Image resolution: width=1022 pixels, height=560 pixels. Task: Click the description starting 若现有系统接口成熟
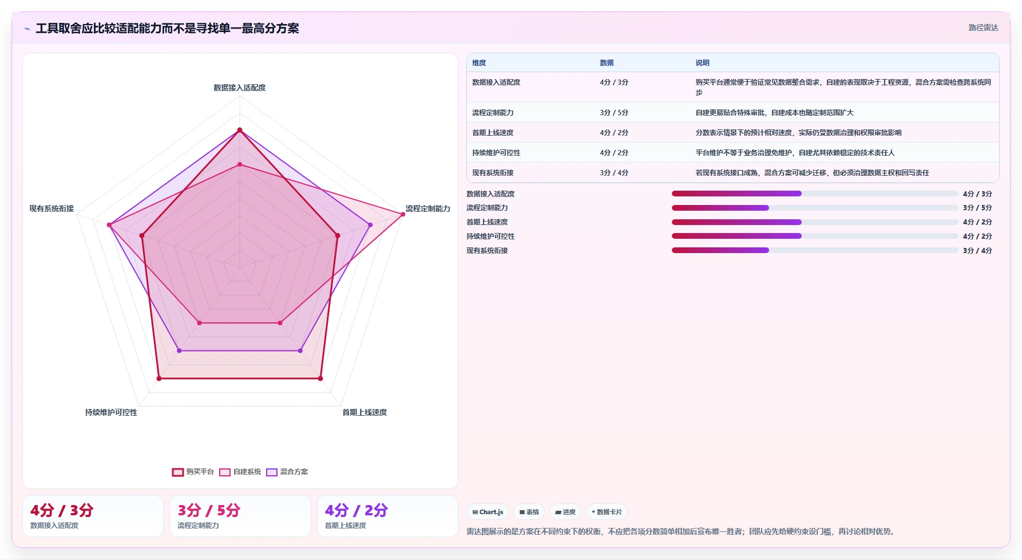(812, 173)
